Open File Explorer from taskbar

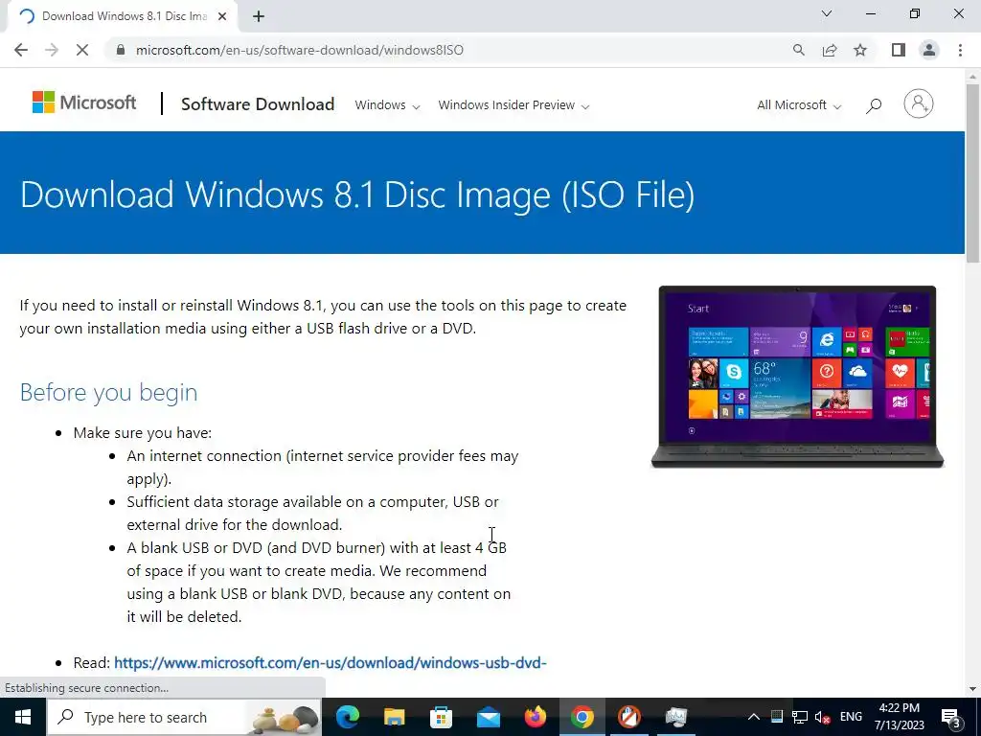pyautogui.click(x=394, y=717)
